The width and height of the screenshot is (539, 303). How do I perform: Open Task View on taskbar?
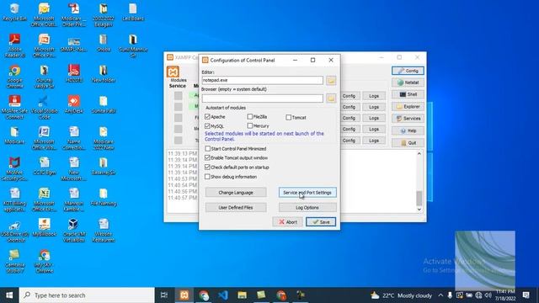[164, 295]
